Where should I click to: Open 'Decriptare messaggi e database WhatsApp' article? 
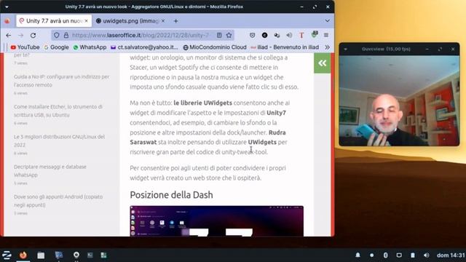tap(50, 171)
